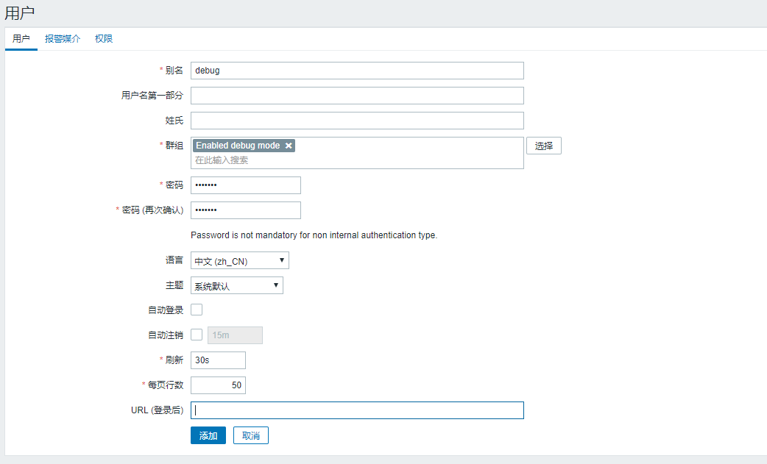
Task: Click the 刷新 interval field
Action: click(x=217, y=360)
